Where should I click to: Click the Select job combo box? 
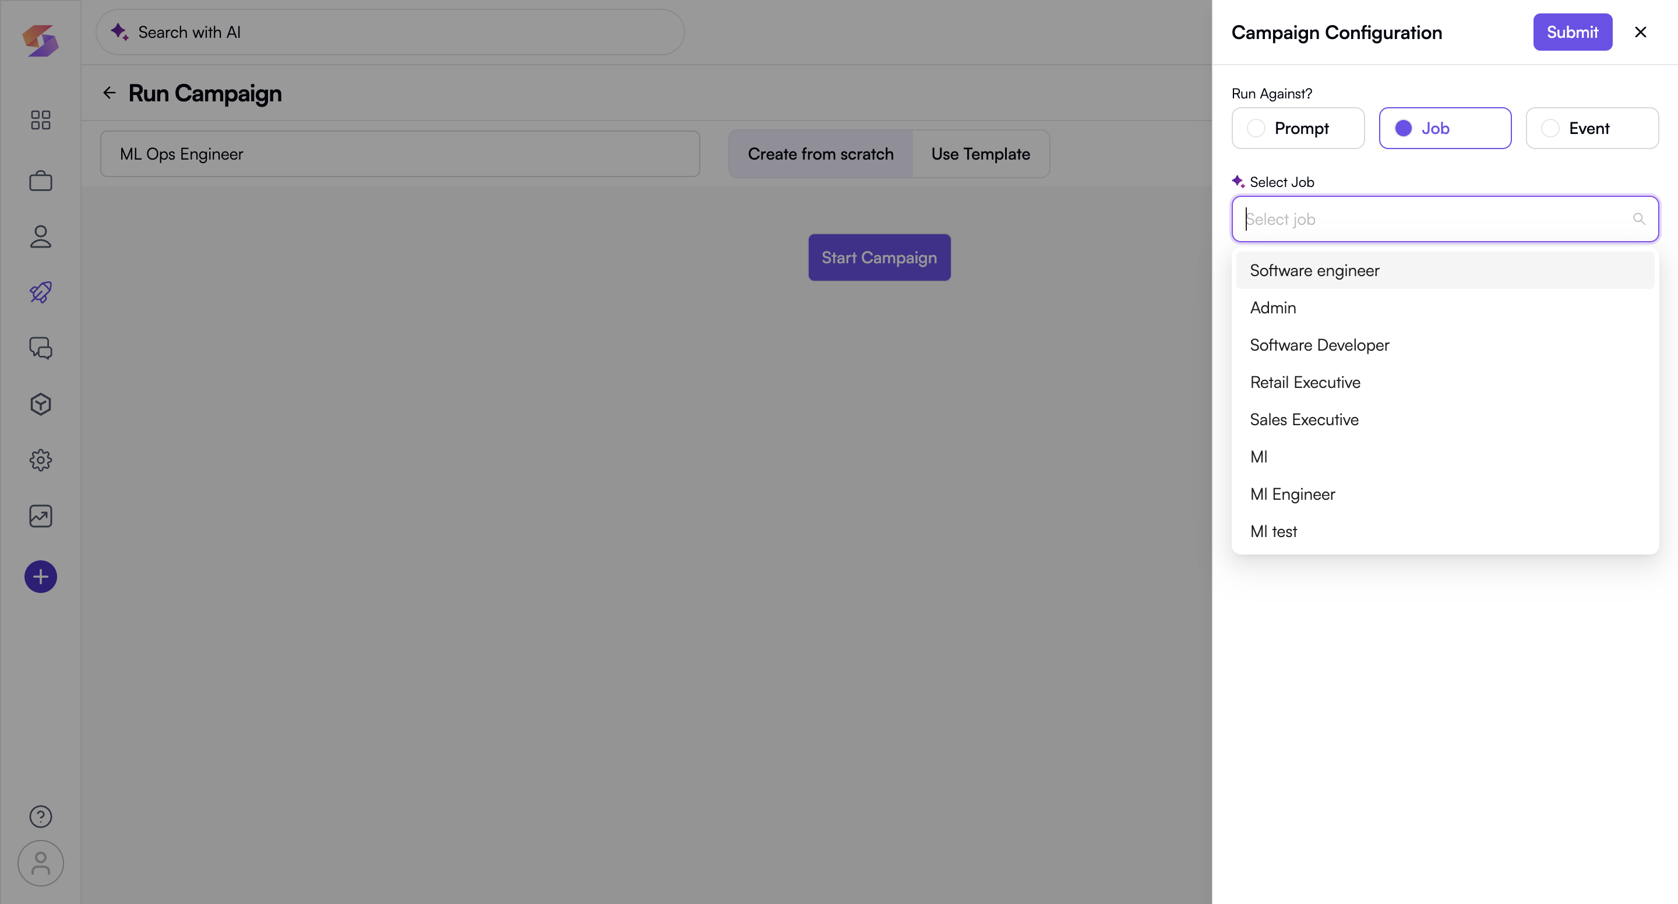[x=1445, y=219]
